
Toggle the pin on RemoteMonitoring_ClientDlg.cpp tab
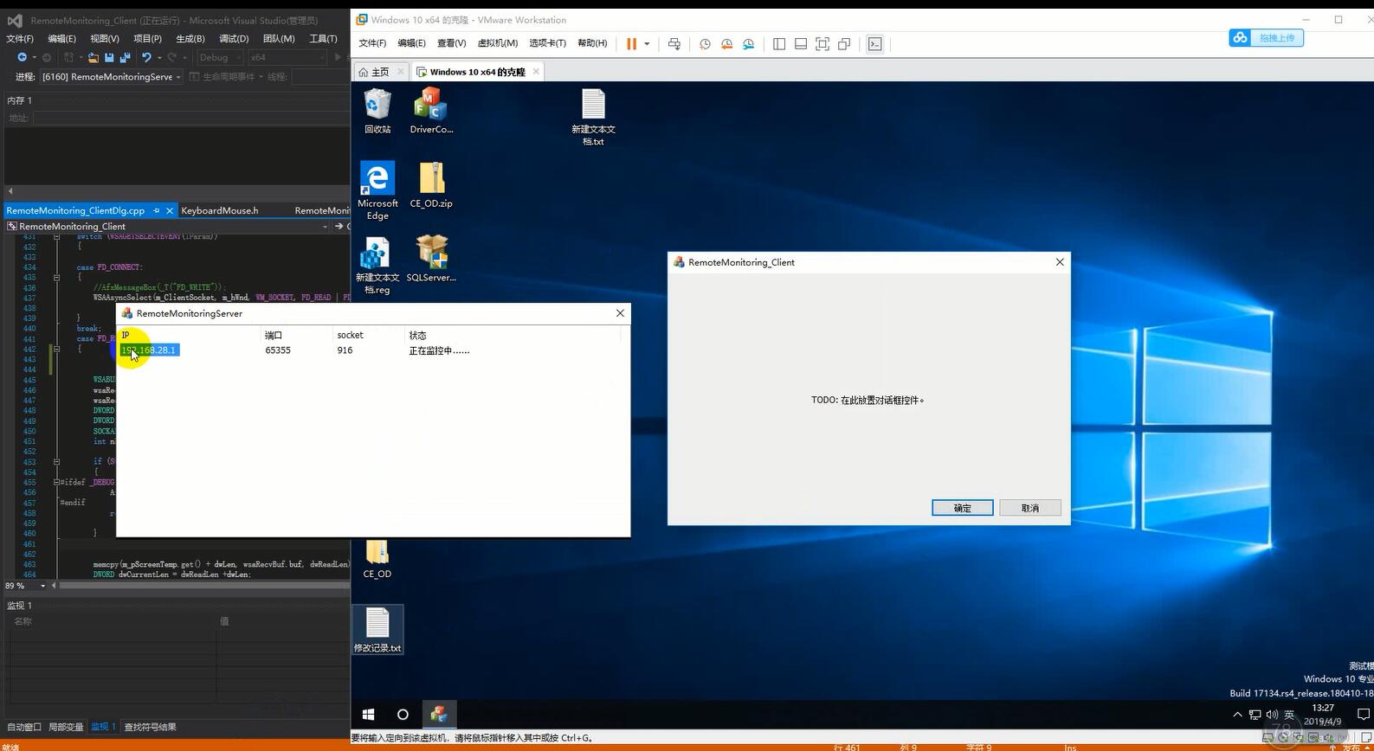click(x=157, y=210)
